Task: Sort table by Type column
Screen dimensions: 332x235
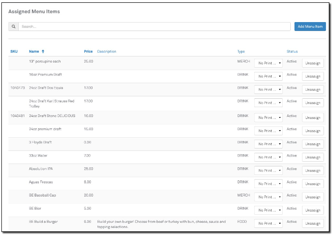Action: pos(241,52)
